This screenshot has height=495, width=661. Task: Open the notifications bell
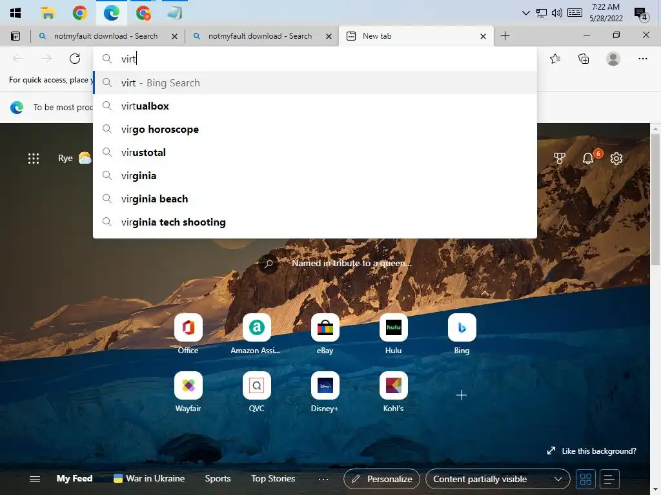[588, 159]
